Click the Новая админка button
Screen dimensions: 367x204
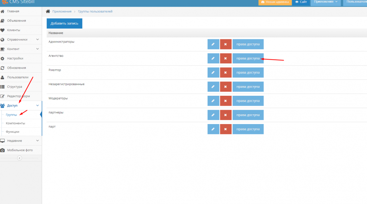275,2
